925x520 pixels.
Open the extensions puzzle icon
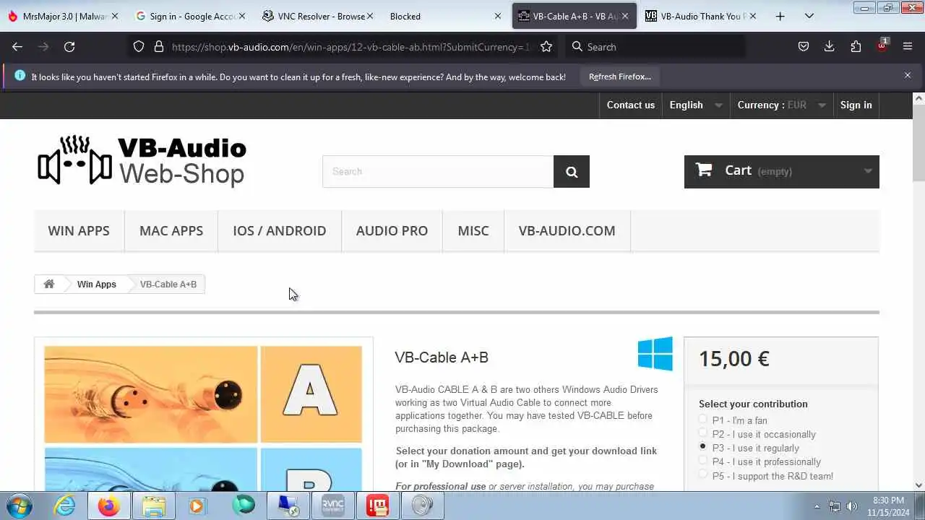[x=856, y=47]
